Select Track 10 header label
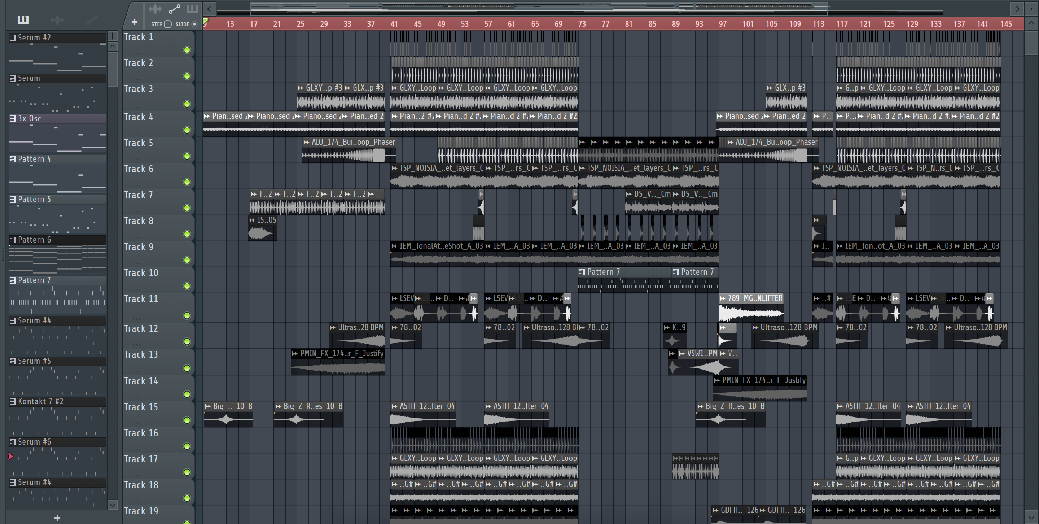 pyautogui.click(x=141, y=273)
